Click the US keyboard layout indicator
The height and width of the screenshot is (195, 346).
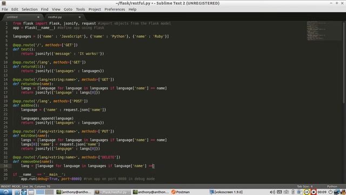click(280, 192)
